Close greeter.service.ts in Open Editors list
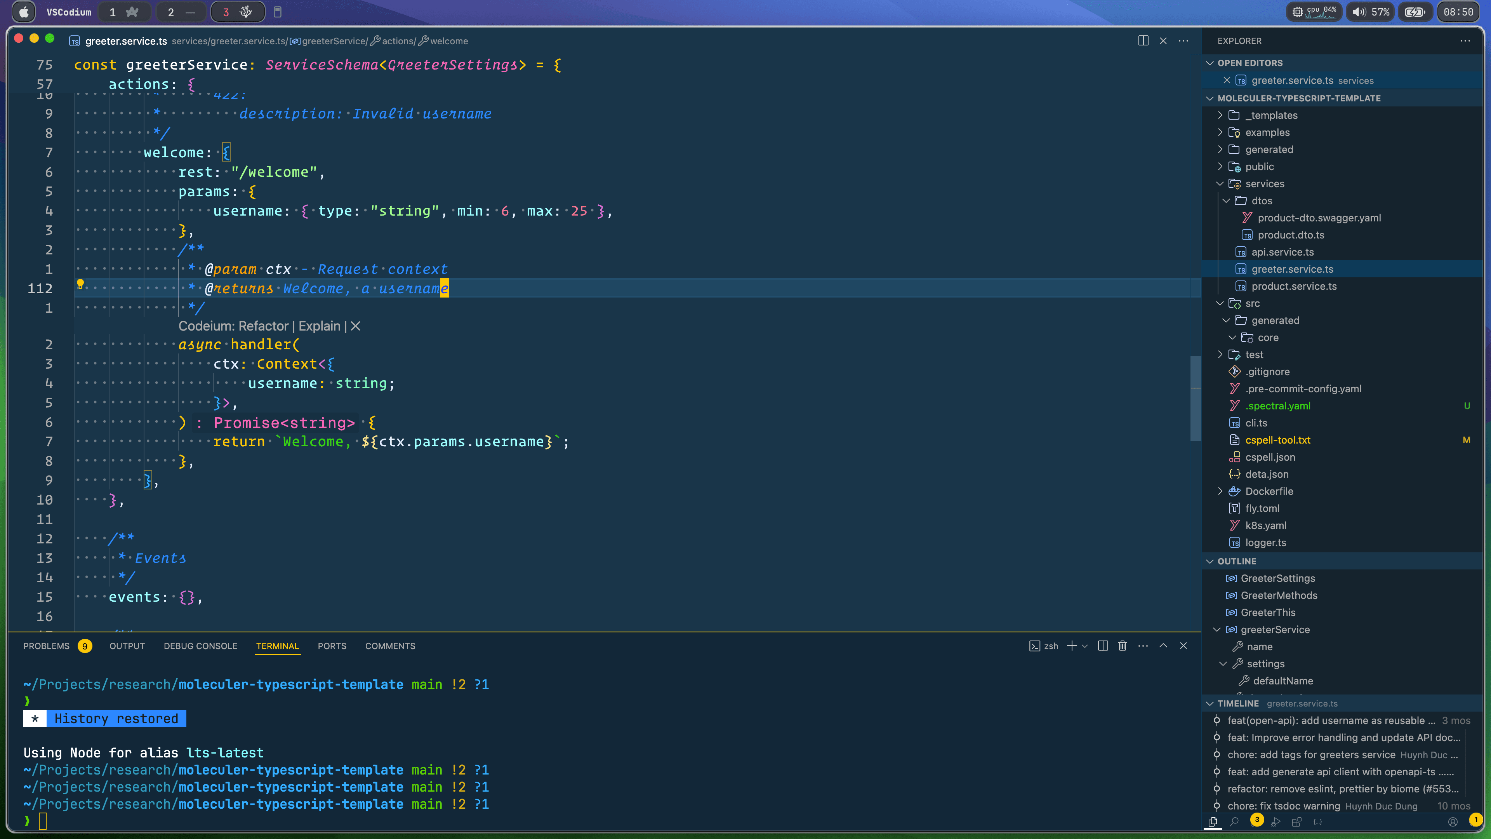1491x839 pixels. [x=1227, y=80]
